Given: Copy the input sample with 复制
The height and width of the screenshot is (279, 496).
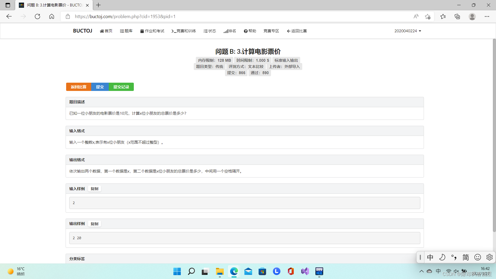Looking at the screenshot, I should point(94,189).
